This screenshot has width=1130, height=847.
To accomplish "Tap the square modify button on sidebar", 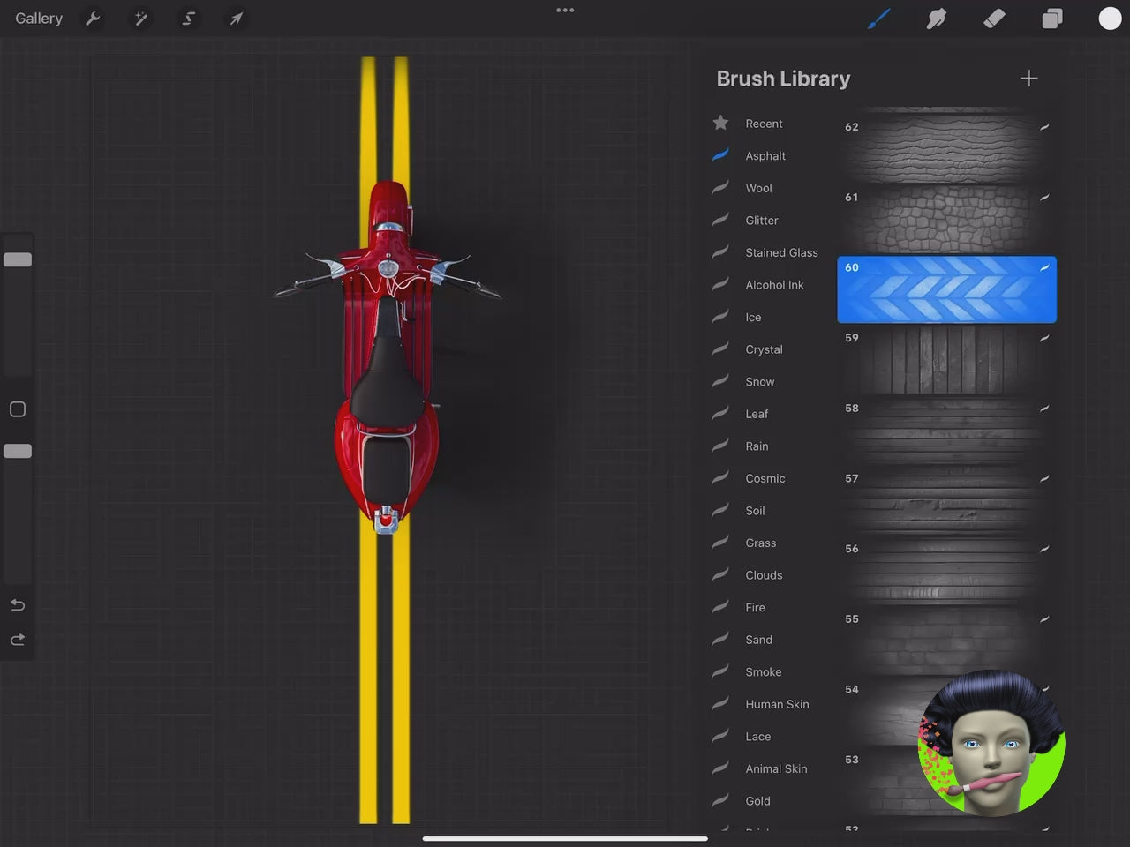I will 18,409.
